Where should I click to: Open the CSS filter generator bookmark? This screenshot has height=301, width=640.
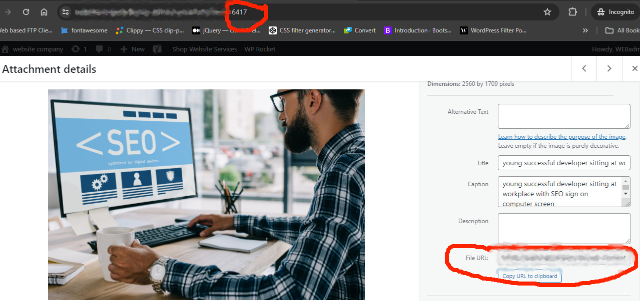[302, 30]
